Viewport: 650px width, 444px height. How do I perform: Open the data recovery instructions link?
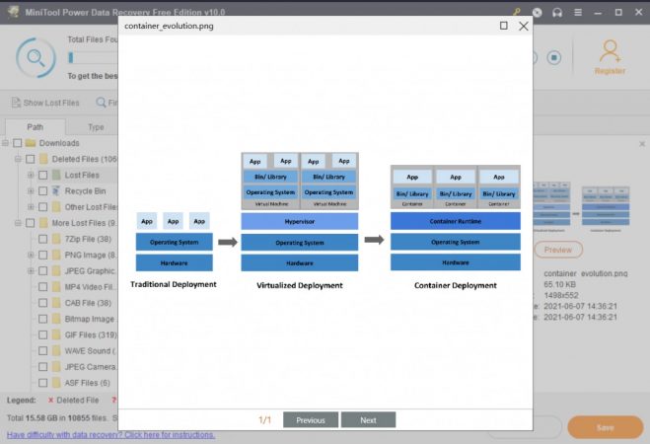tap(109, 435)
